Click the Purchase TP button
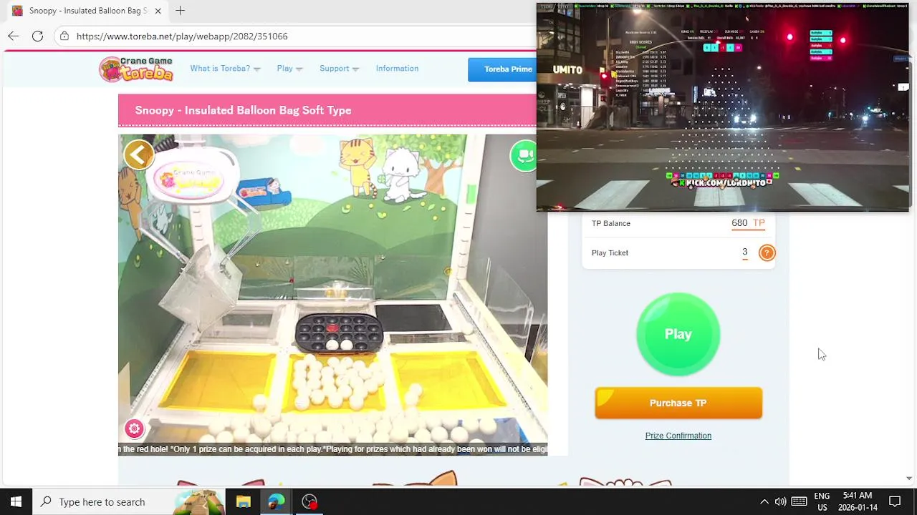The width and height of the screenshot is (917, 515). click(678, 403)
